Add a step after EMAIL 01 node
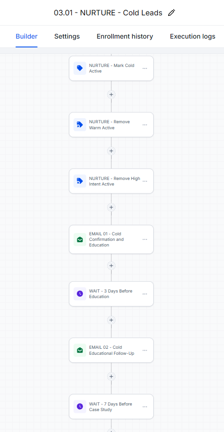This screenshot has height=432, width=224. tap(111, 266)
